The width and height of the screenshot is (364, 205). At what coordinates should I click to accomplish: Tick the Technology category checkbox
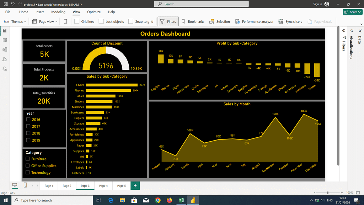pyautogui.click(x=28, y=173)
